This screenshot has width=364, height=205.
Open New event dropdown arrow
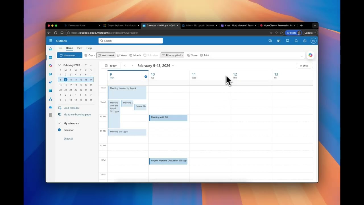(80, 55)
